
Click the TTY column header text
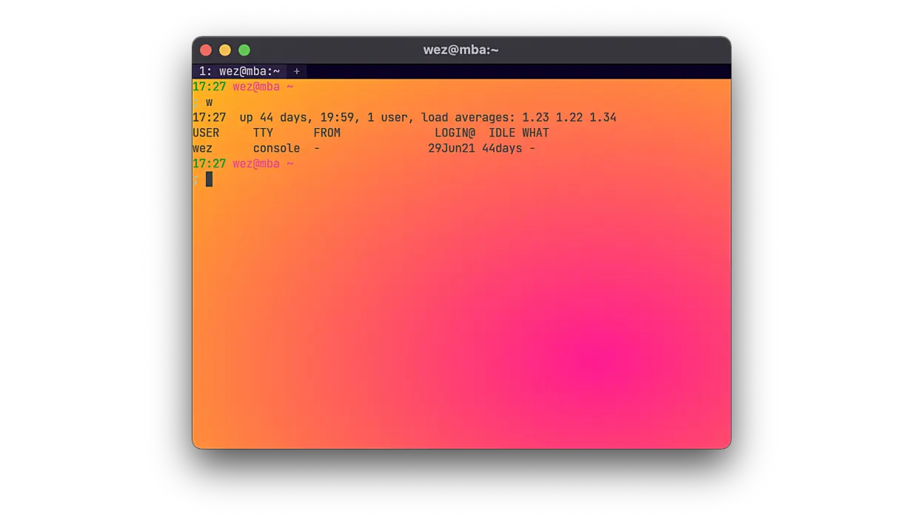pyautogui.click(x=263, y=132)
